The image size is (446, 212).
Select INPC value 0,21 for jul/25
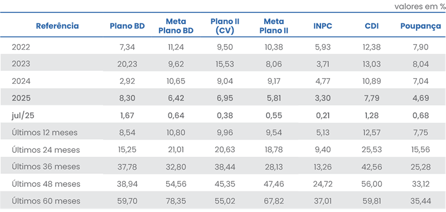(x=323, y=116)
